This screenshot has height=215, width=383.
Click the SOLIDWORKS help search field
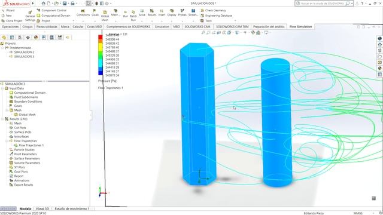pyautogui.click(x=323, y=4)
